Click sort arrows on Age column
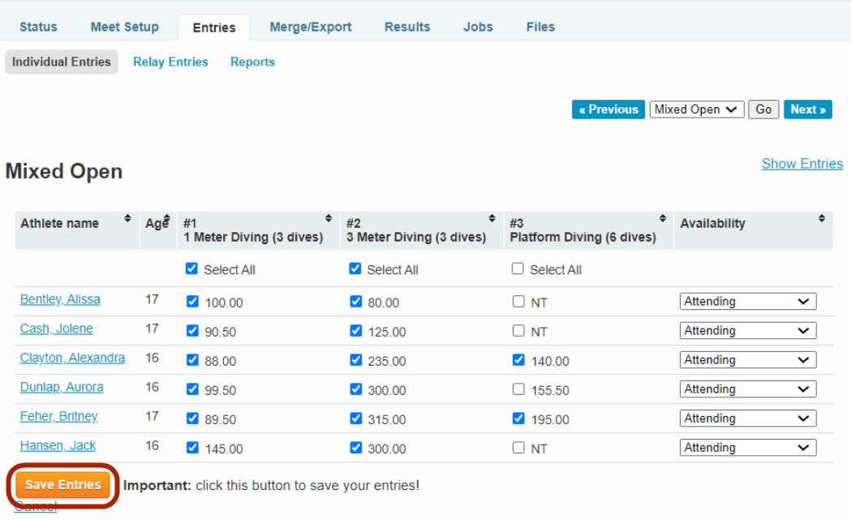851x524 pixels. pyautogui.click(x=167, y=219)
